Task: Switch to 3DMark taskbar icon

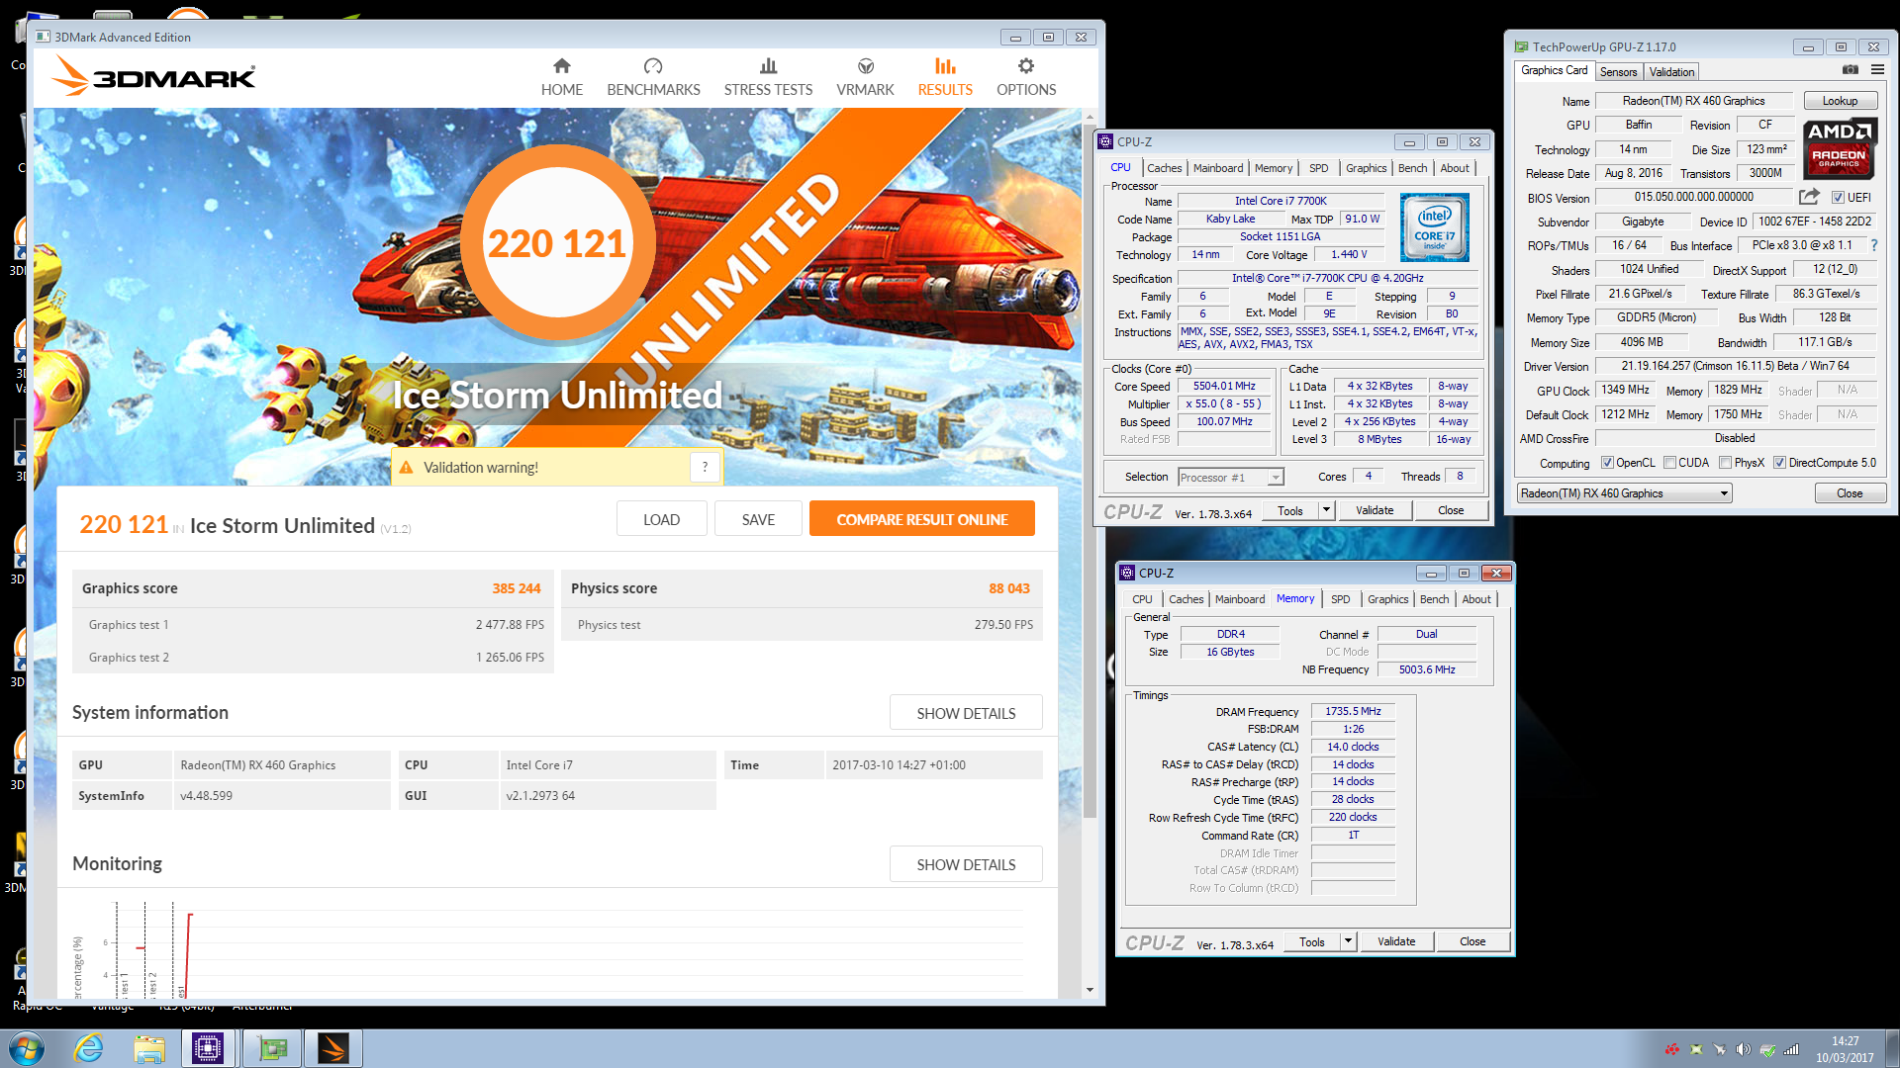Action: (333, 1048)
